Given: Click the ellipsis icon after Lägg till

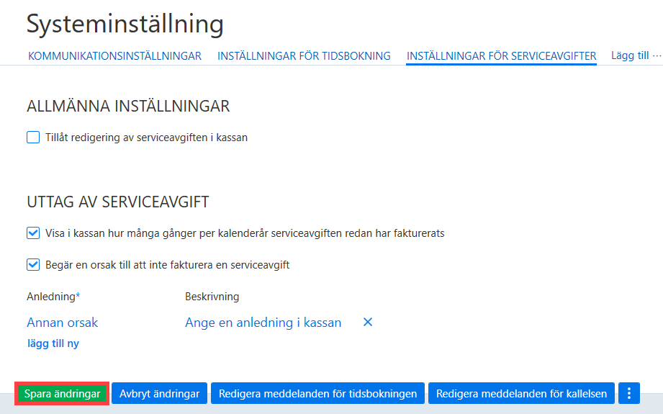Looking at the screenshot, I should click(x=657, y=55).
